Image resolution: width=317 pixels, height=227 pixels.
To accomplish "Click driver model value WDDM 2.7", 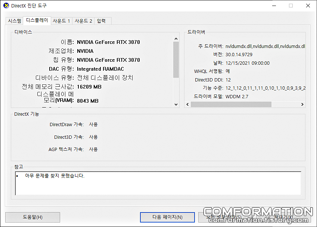I will pyautogui.click(x=237, y=97).
